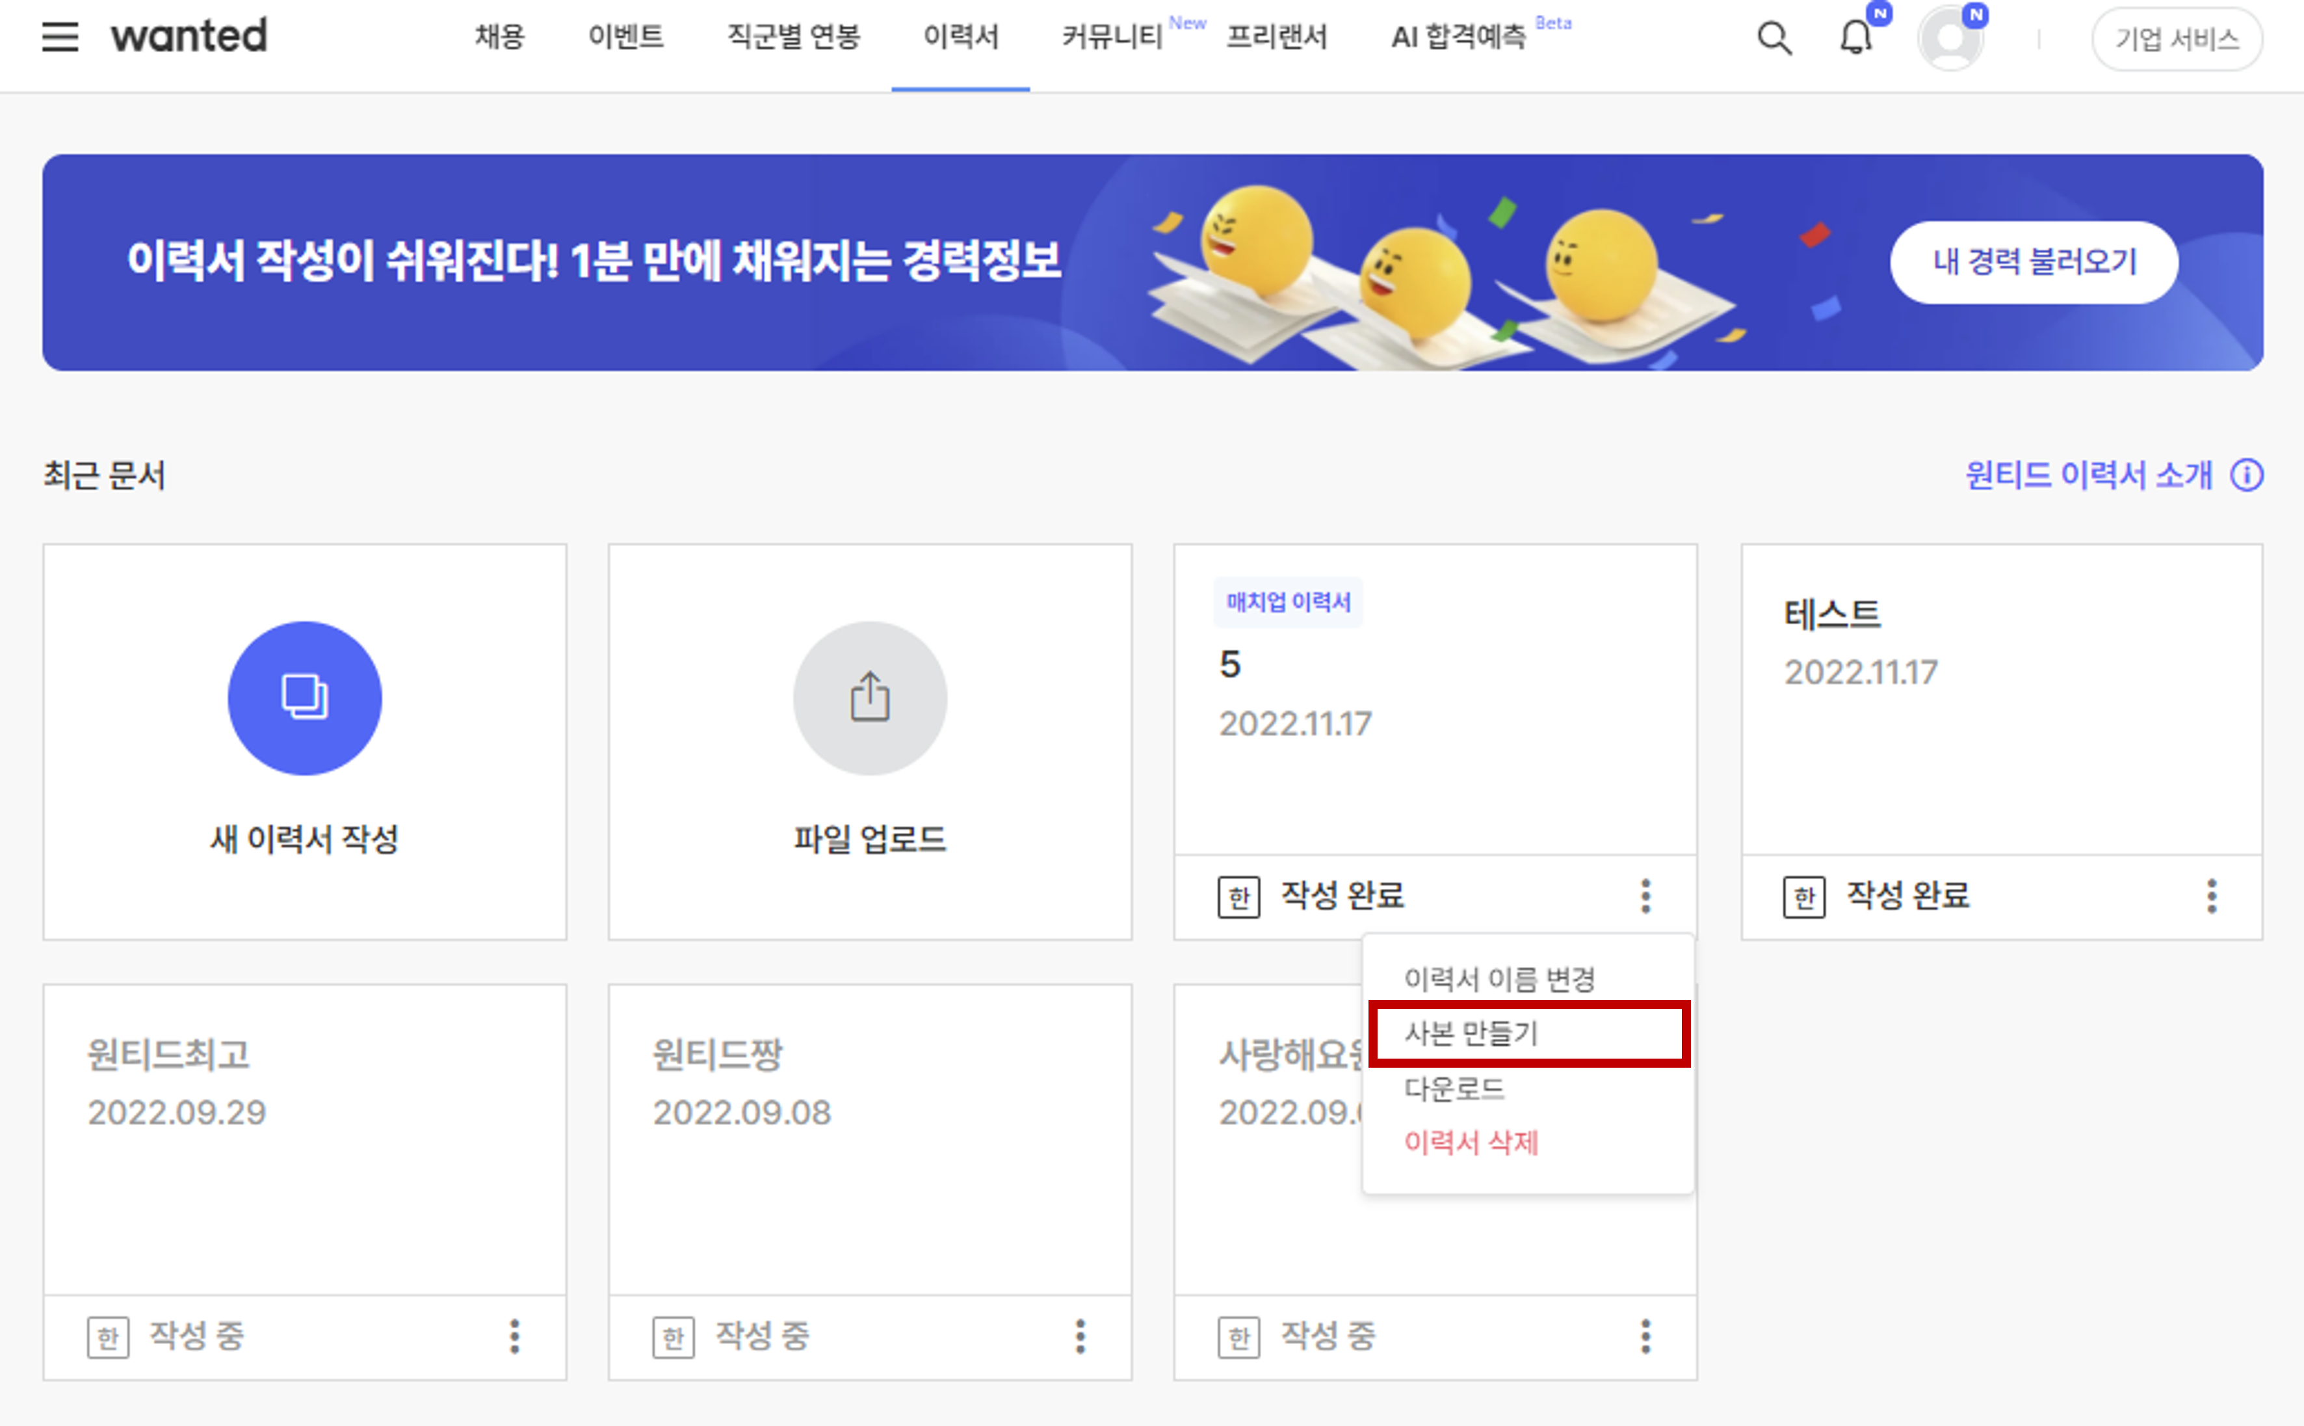This screenshot has width=2304, height=1426.
Task: Open the three-dot menu on resume 5
Action: pyautogui.click(x=1646, y=896)
